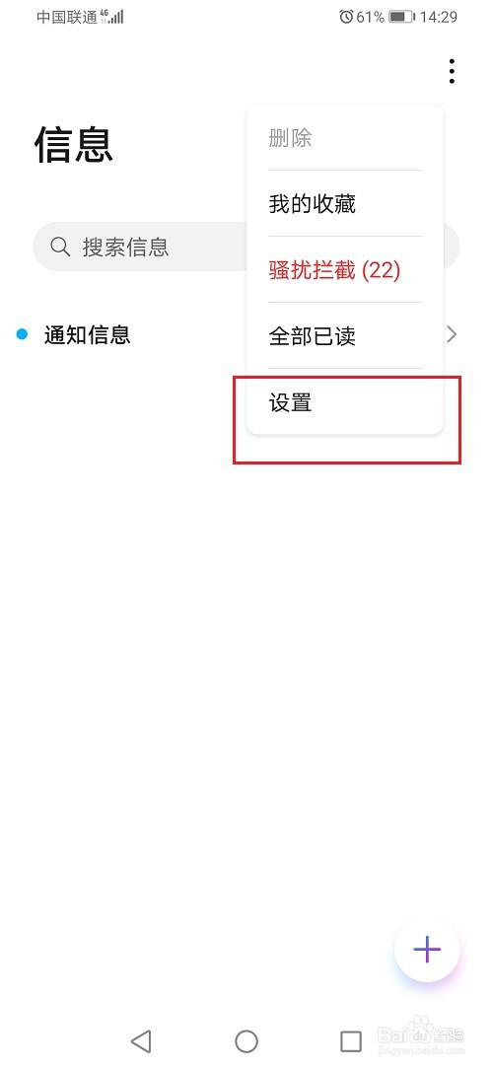Tap the greyed 删除 menu item

[x=344, y=138]
